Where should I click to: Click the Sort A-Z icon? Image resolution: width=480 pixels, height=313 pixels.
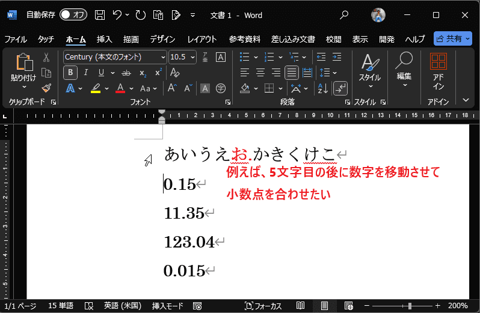[x=322, y=88]
